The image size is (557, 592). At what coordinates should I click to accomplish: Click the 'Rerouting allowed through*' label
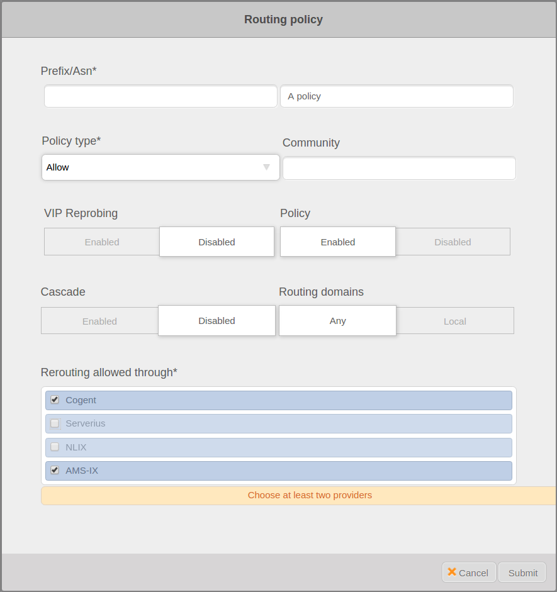(x=109, y=372)
